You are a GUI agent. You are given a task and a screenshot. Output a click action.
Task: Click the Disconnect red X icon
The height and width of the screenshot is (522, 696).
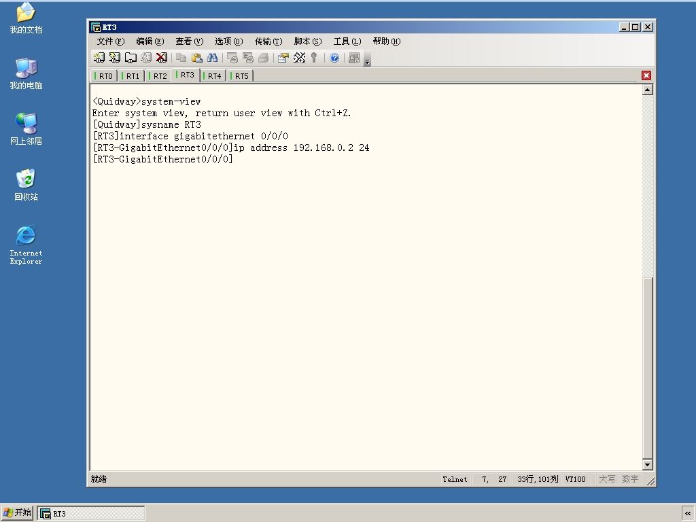coord(162,58)
